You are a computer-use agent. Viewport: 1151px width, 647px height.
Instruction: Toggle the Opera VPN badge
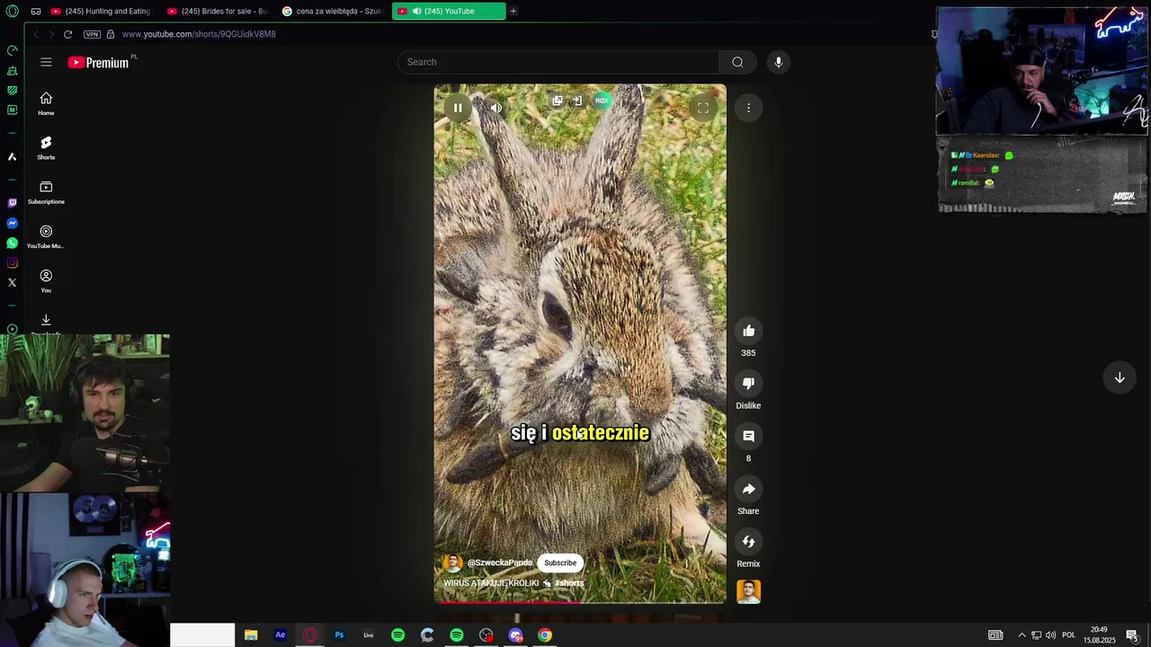[92, 34]
